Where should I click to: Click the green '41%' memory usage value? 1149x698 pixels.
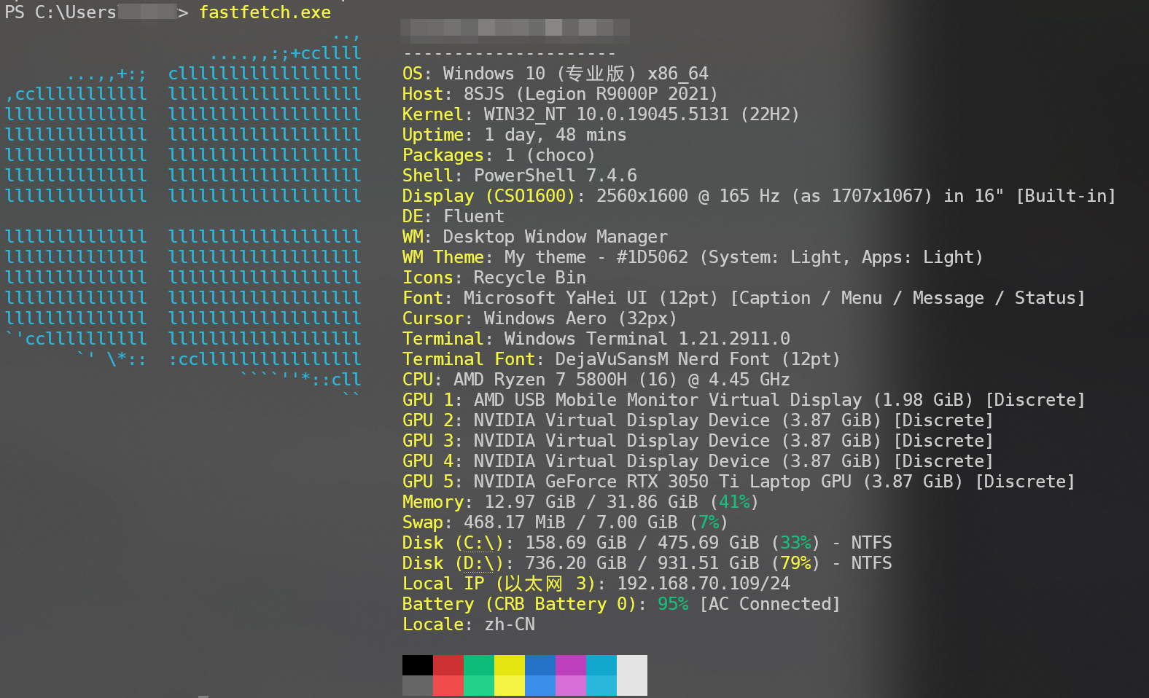(734, 502)
